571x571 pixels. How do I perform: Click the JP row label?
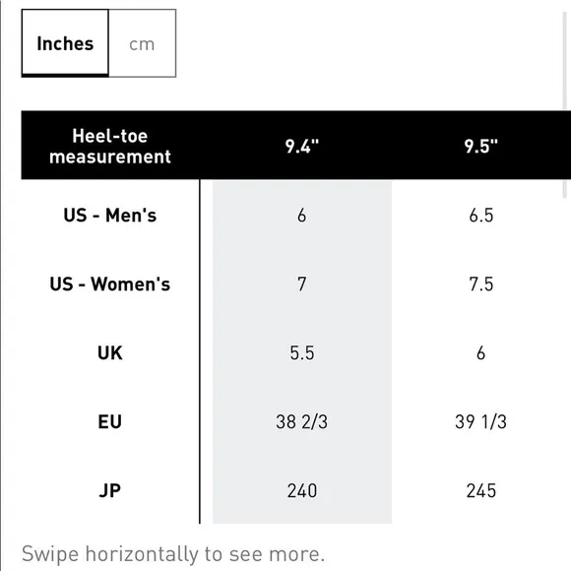(x=110, y=490)
